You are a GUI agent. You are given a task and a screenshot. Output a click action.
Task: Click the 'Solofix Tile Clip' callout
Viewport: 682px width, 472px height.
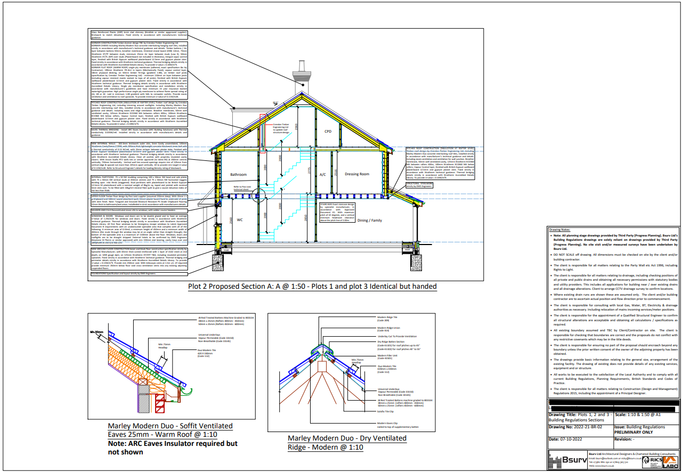tap(385, 411)
